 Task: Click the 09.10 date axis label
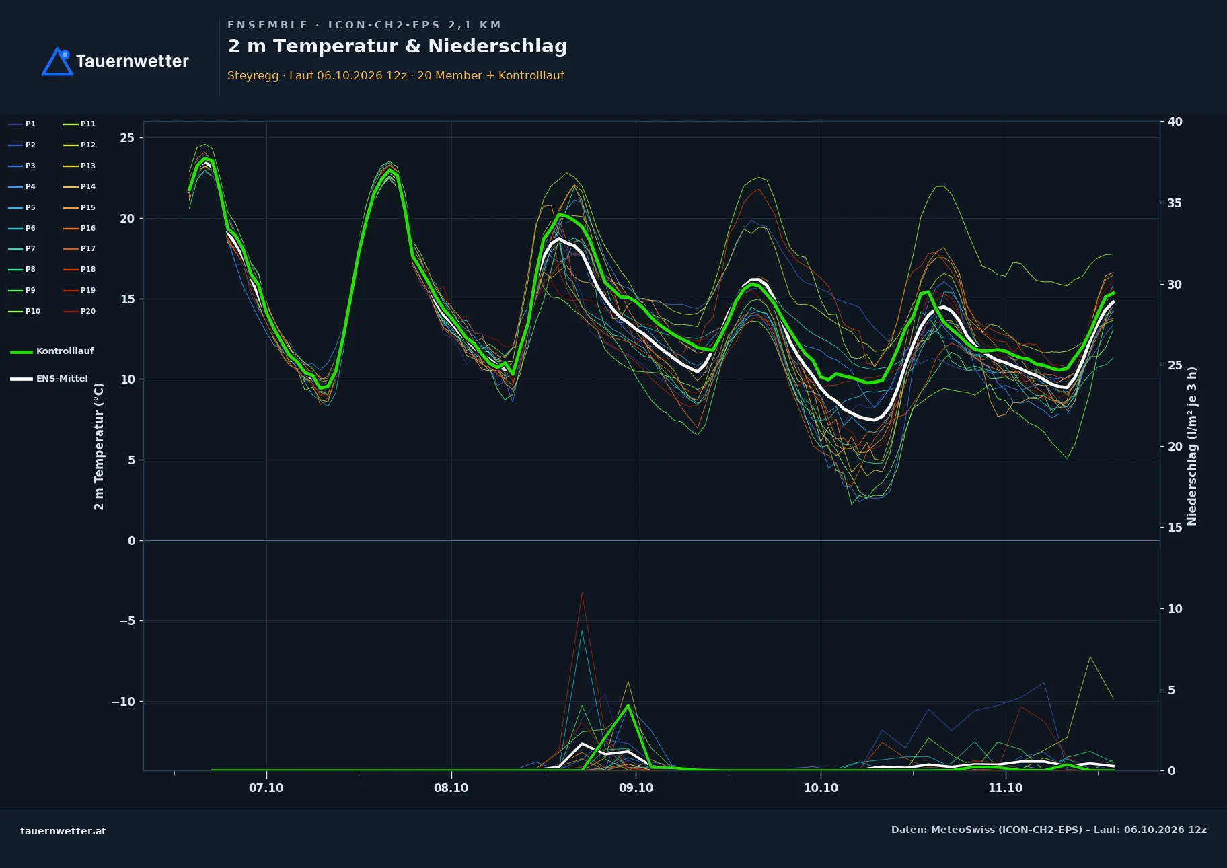636,788
